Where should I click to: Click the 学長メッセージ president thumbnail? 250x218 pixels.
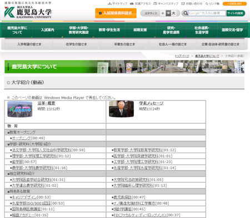pyautogui.click(x=121, y=109)
